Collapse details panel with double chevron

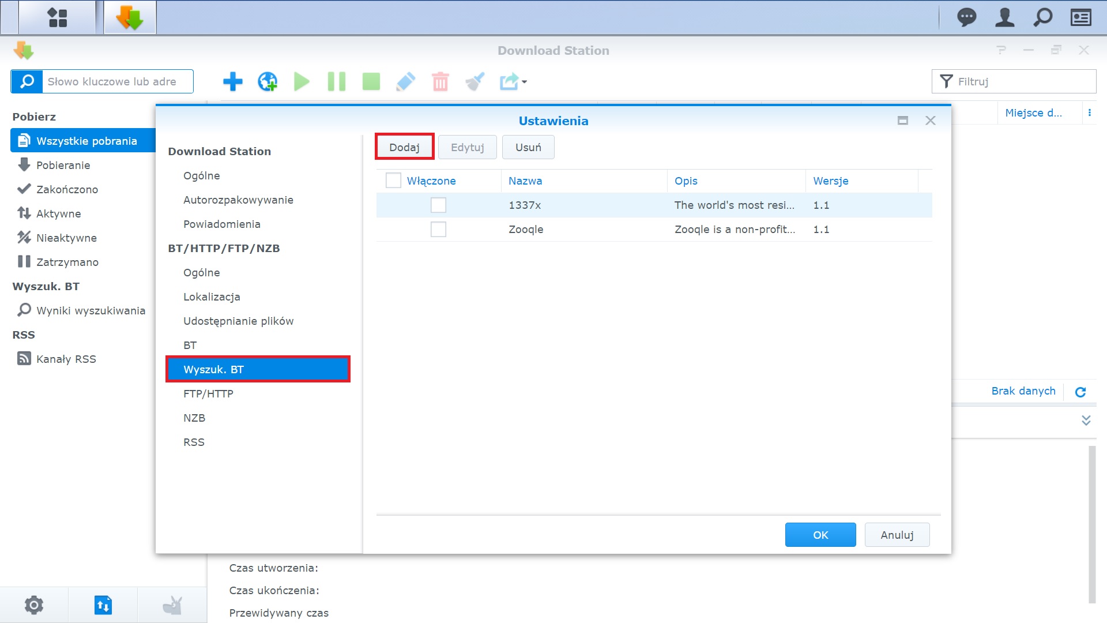coord(1086,421)
